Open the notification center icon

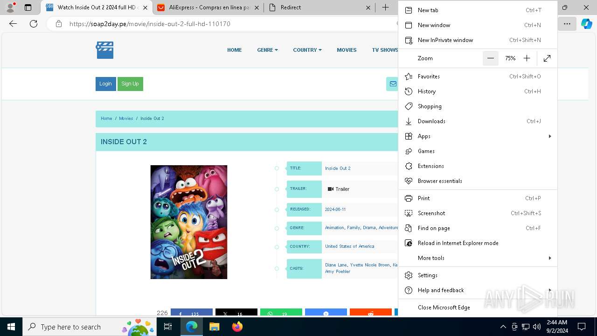[582, 327]
